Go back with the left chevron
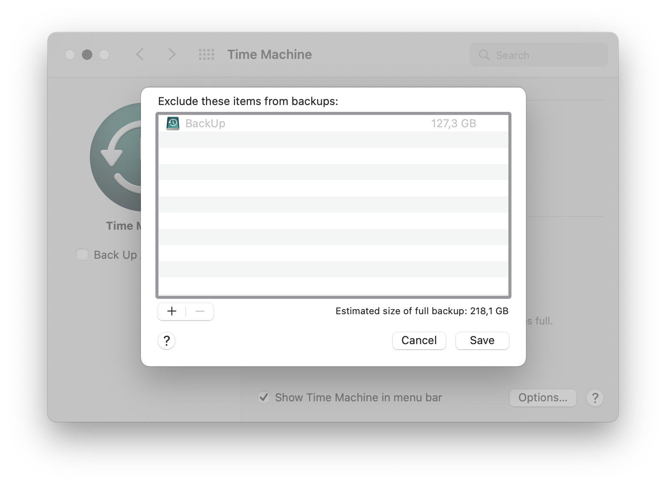 pos(140,54)
